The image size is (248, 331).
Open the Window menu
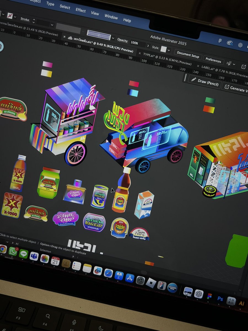pos(111,17)
